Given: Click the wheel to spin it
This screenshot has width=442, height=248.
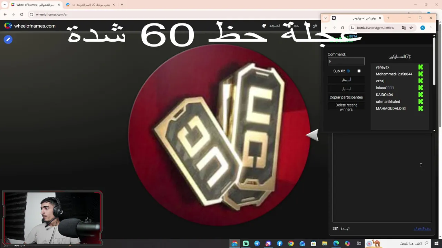Looking at the screenshot, I should tap(219, 135).
